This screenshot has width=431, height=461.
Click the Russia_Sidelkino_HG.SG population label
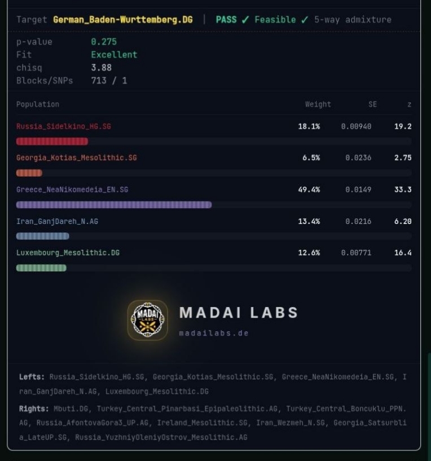point(64,126)
